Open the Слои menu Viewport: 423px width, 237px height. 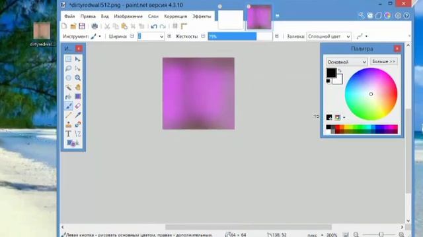click(153, 16)
